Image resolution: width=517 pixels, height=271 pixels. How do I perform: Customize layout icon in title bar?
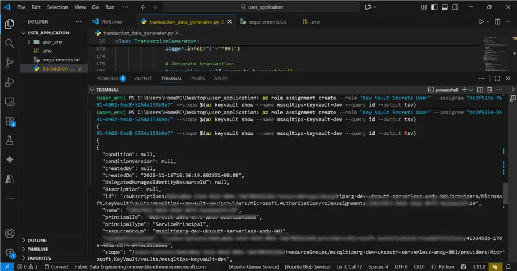point(424,7)
